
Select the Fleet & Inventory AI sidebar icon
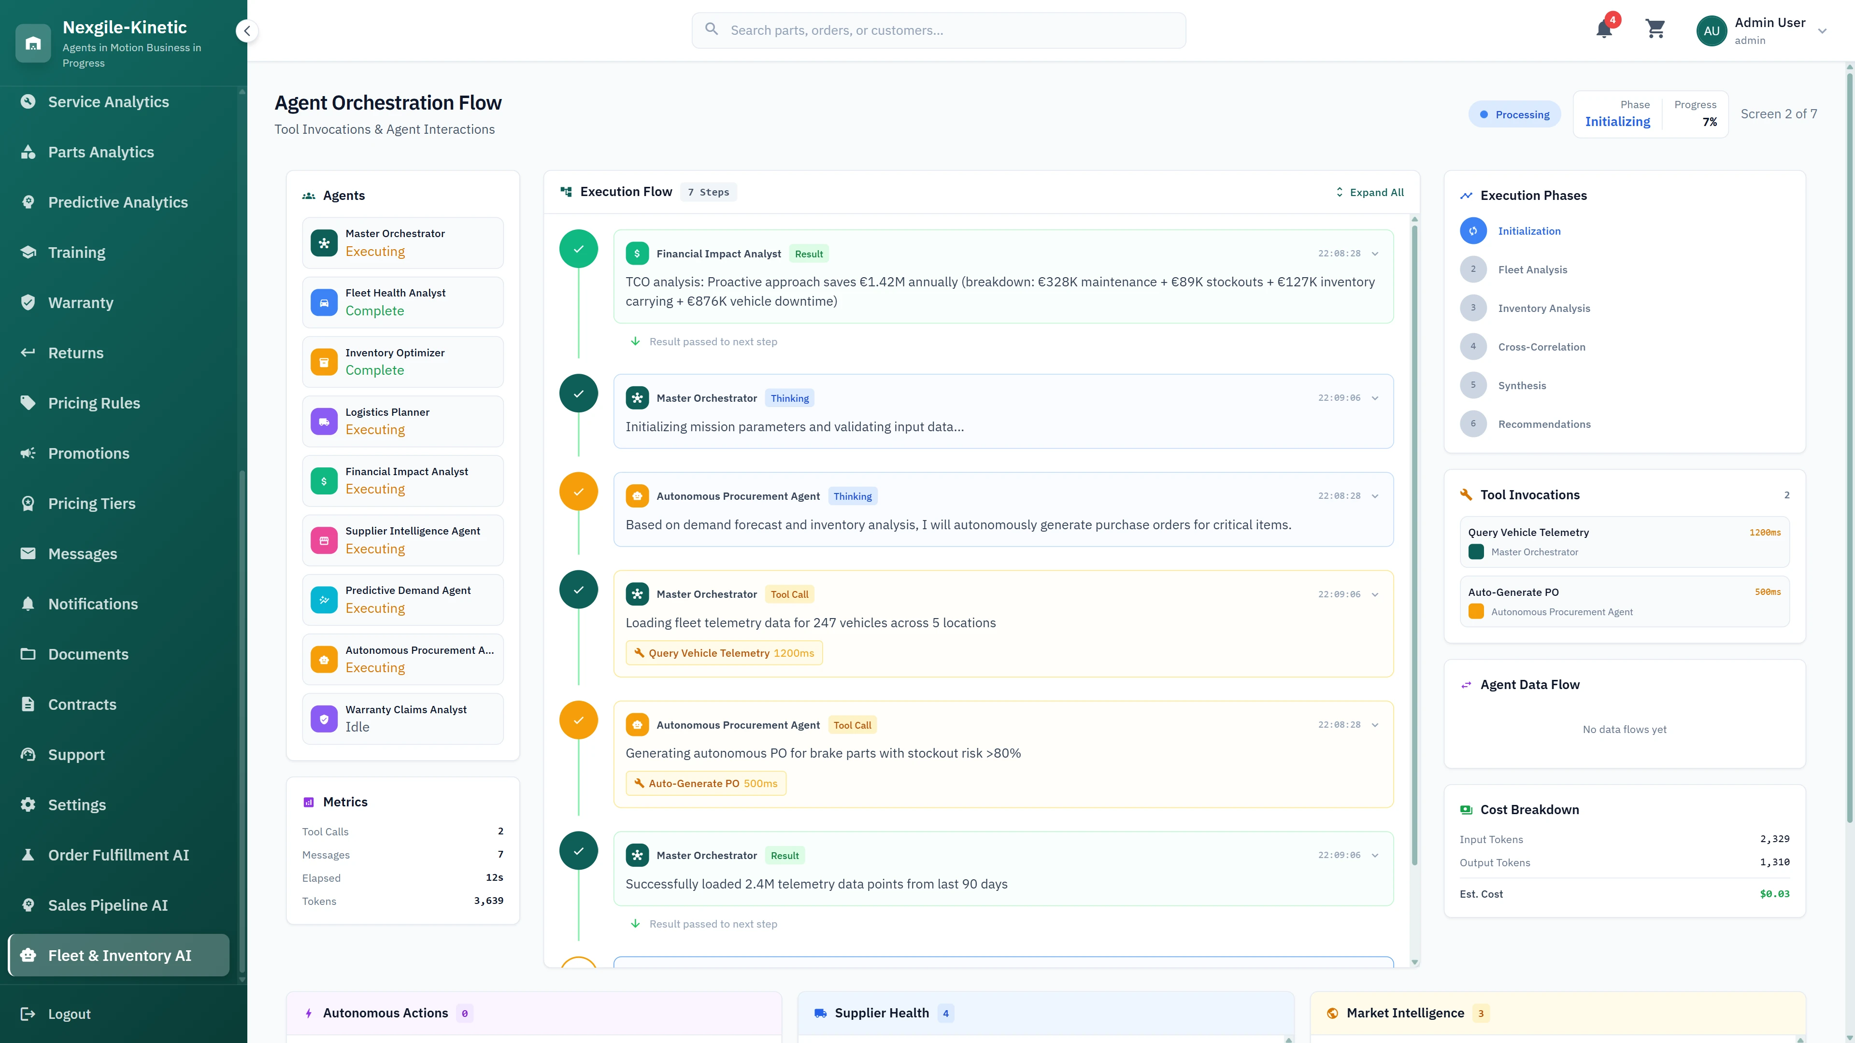tap(28, 955)
